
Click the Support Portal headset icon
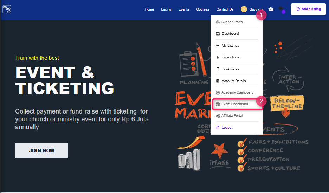pos(218,22)
